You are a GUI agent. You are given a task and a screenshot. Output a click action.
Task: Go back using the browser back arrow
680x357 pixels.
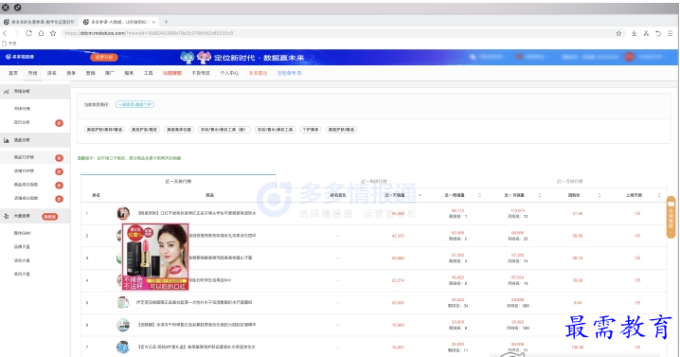point(5,33)
